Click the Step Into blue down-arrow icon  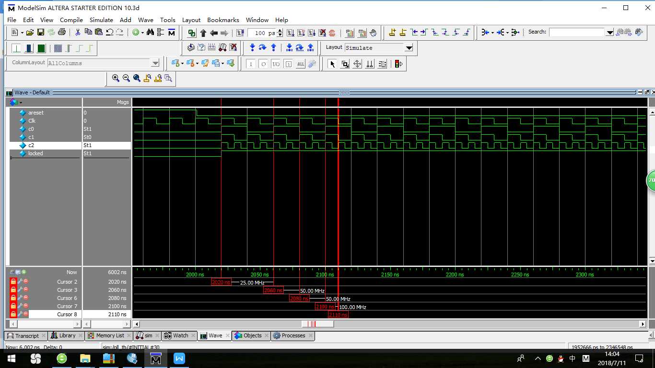252,47
